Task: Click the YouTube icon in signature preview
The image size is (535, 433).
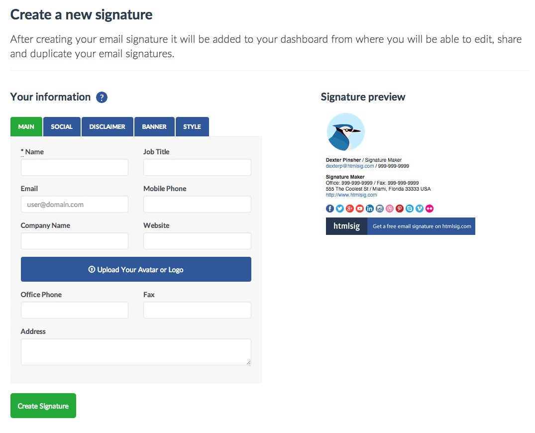Action: (x=360, y=209)
